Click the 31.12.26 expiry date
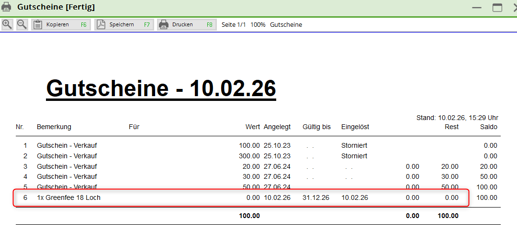 pyautogui.click(x=316, y=197)
